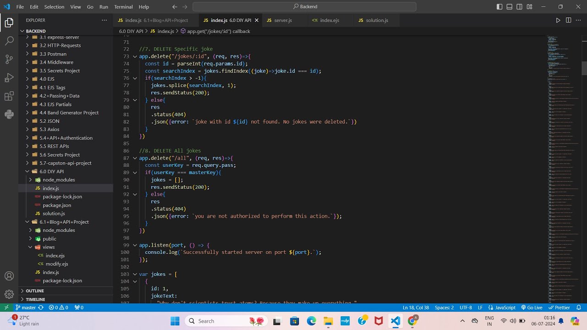The height and width of the screenshot is (330, 587).
Task: Show hidden system tray icons chevron
Action: pyautogui.click(x=462, y=321)
